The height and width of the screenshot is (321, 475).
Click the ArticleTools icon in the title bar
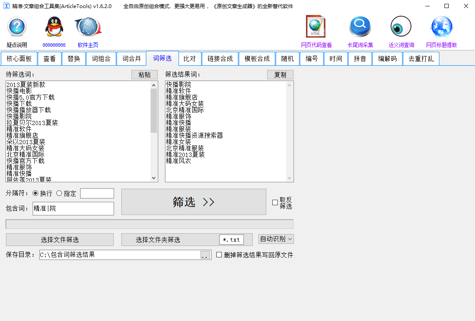(6, 6)
